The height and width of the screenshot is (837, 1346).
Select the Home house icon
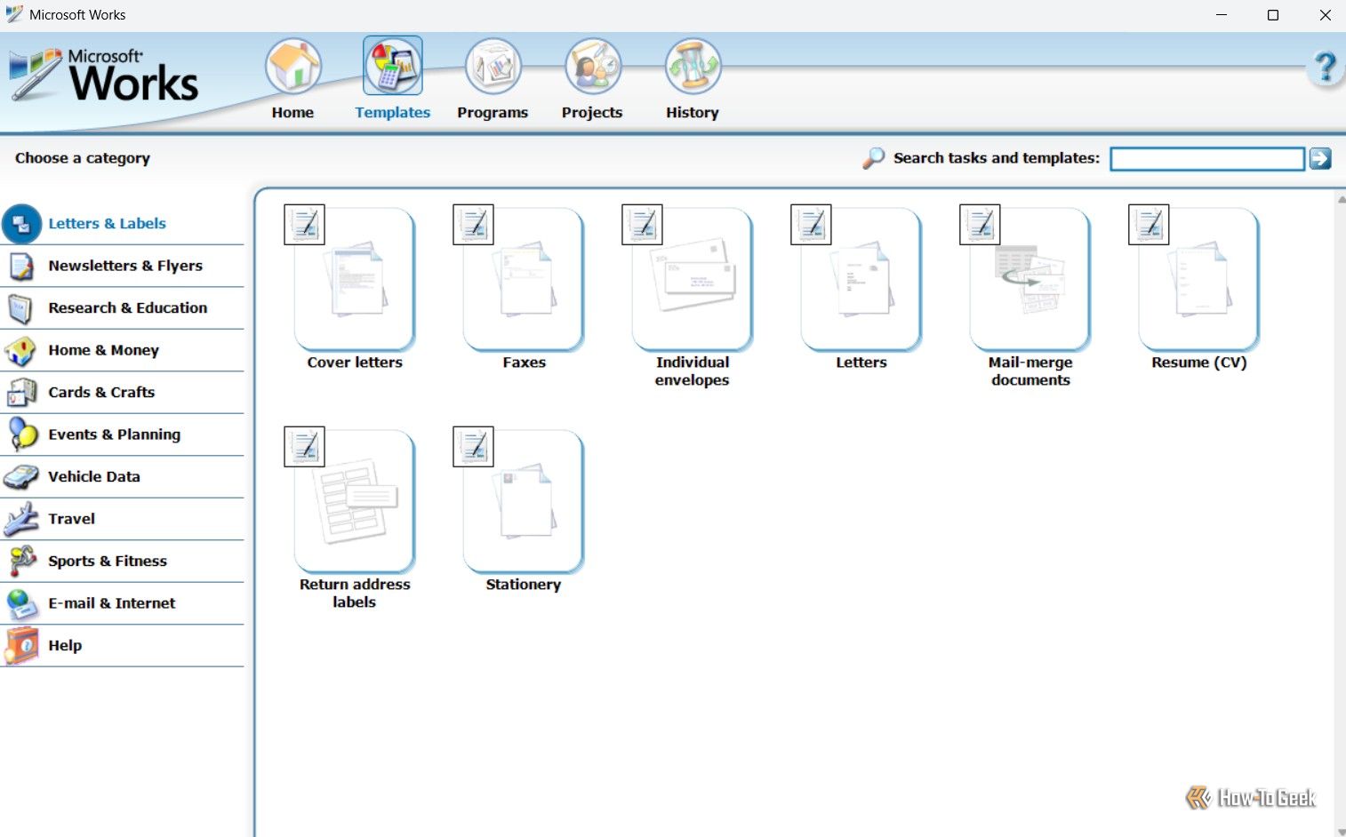(x=293, y=66)
